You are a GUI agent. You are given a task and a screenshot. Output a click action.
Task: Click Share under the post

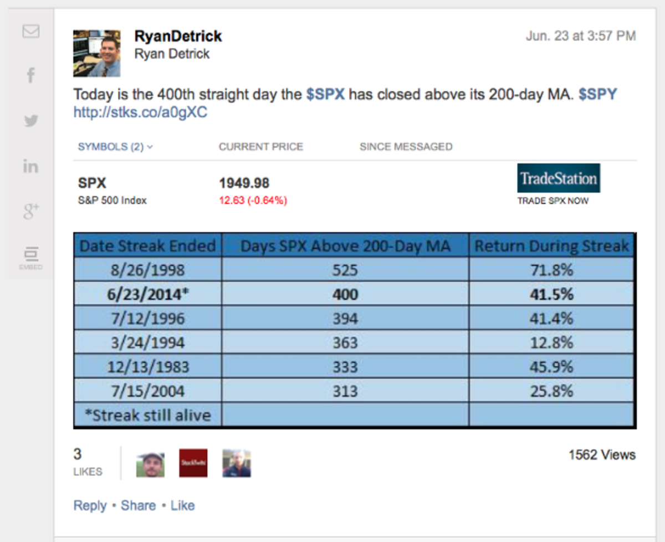pyautogui.click(x=139, y=505)
